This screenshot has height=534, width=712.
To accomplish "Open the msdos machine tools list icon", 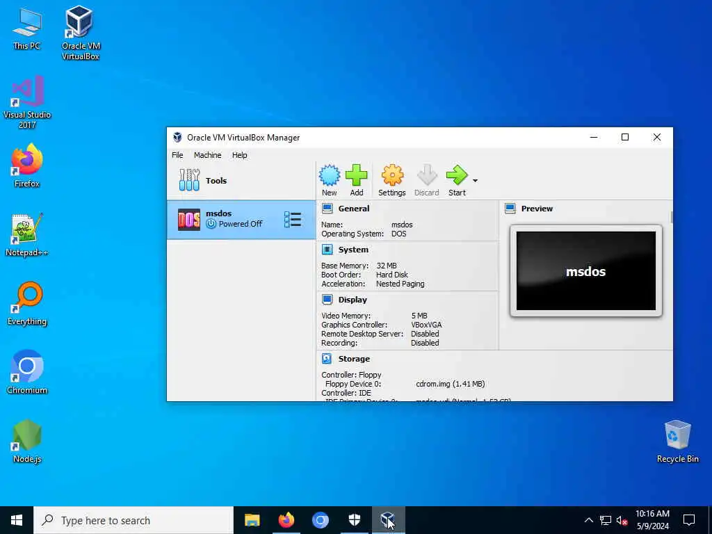I will (x=293, y=220).
